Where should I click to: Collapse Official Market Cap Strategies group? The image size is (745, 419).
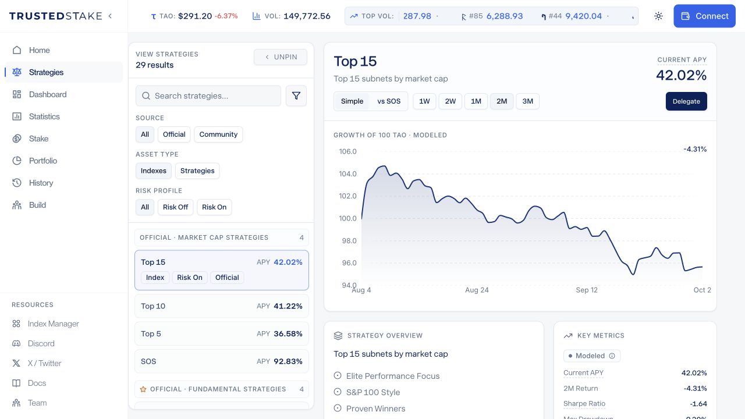(x=222, y=237)
